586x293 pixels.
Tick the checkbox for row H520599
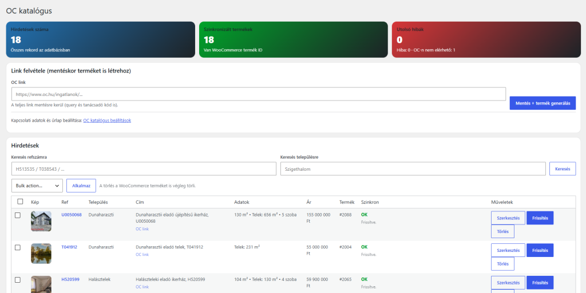(18, 280)
